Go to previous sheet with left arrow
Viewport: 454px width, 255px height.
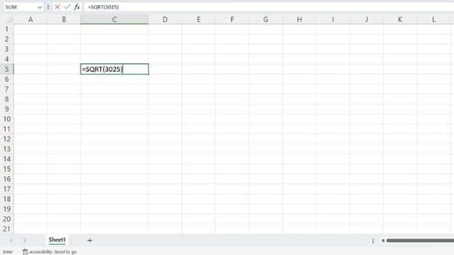coord(12,240)
